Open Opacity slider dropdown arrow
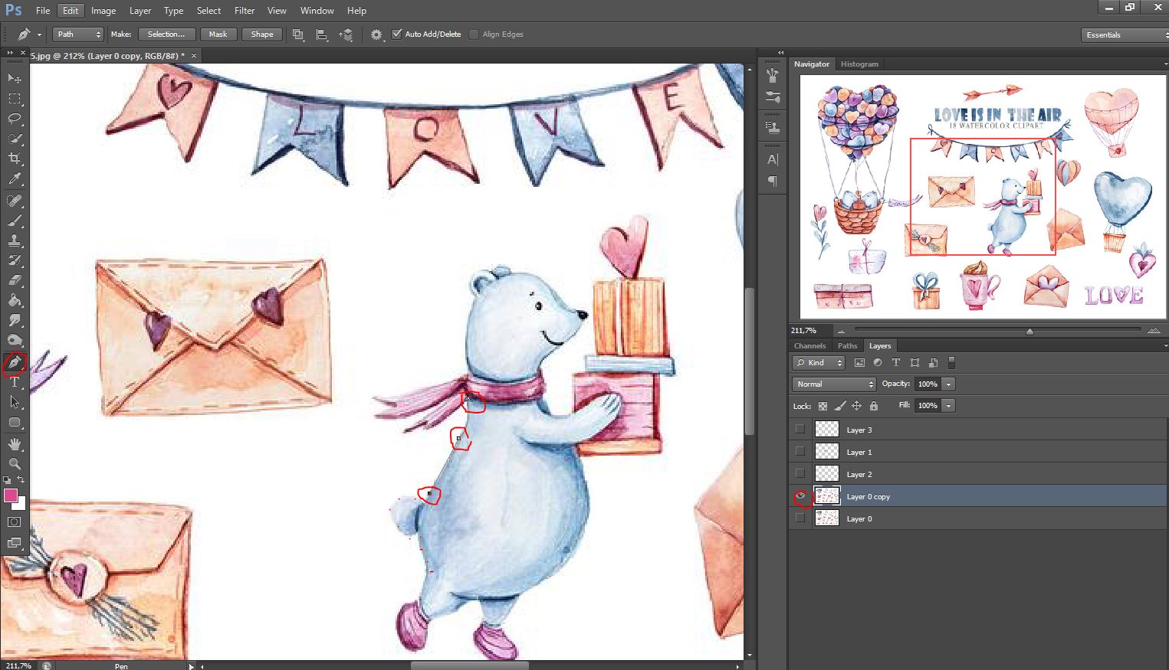 click(949, 384)
